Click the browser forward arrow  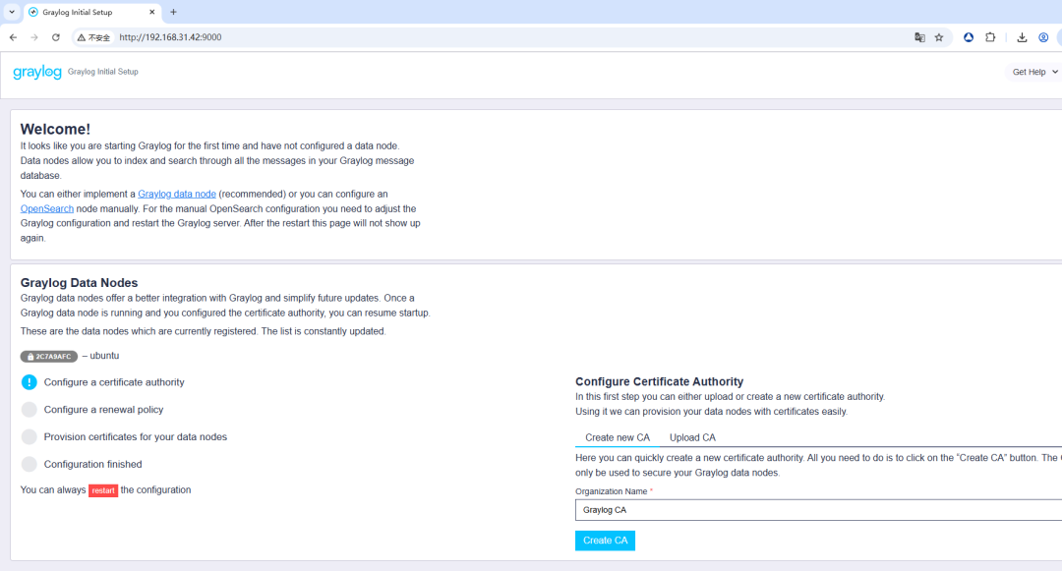coord(34,37)
